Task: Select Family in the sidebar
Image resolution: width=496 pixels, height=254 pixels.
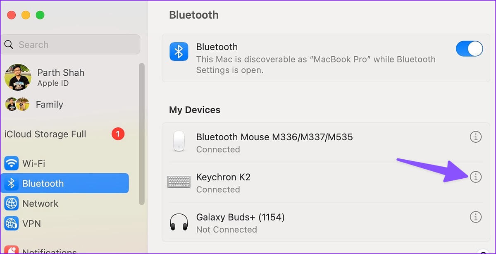Action: (49, 105)
